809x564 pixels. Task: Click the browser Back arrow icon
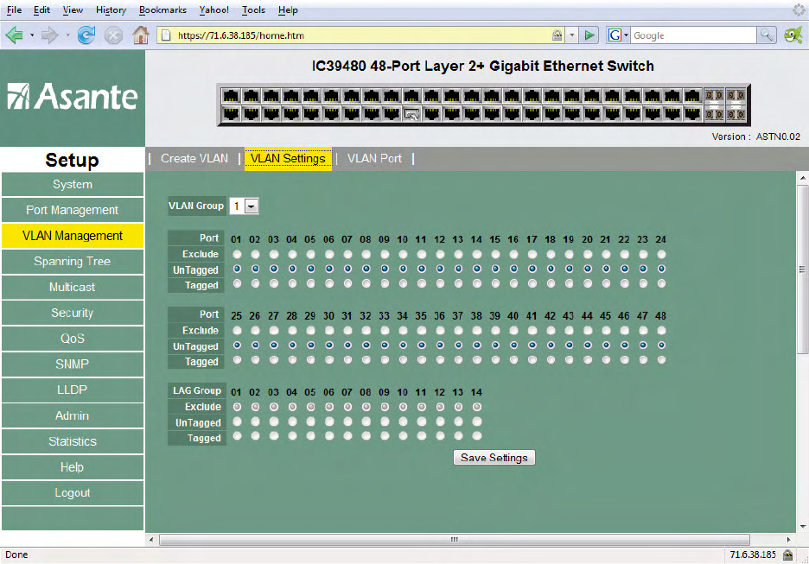click(15, 35)
